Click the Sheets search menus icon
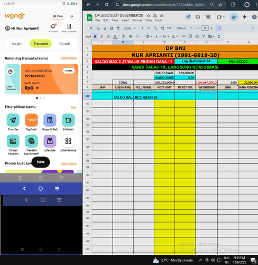 click(x=91, y=28)
